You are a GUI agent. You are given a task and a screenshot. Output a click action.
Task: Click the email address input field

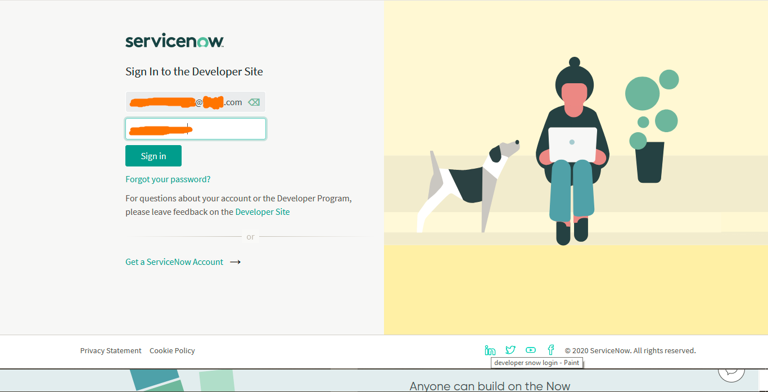[195, 102]
